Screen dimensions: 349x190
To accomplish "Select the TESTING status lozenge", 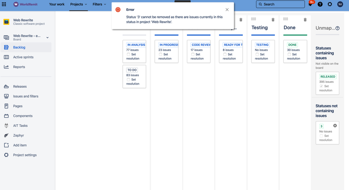I will 262,45.
